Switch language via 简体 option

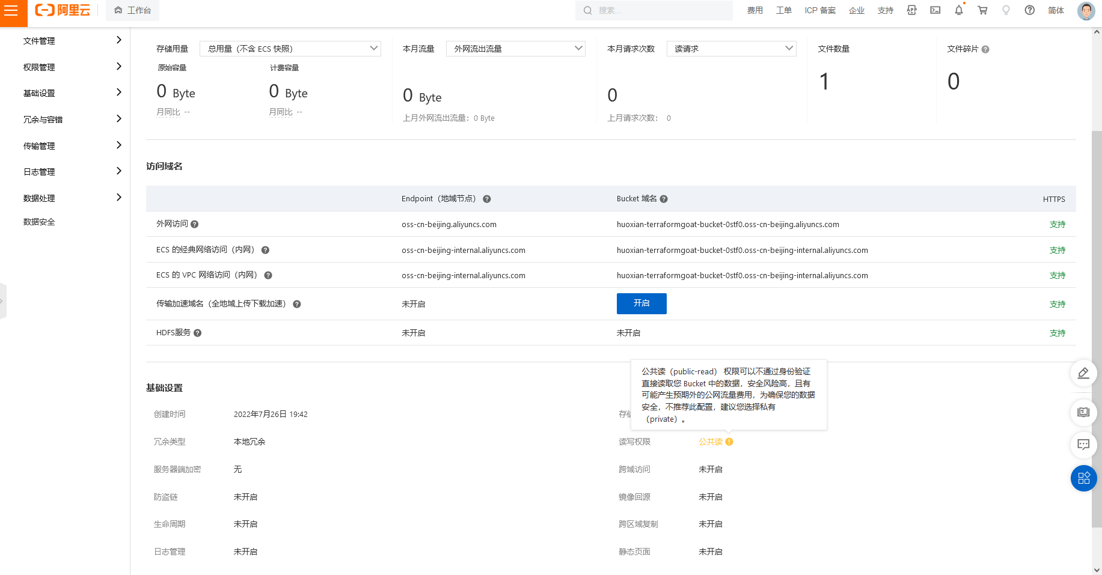(x=1056, y=10)
